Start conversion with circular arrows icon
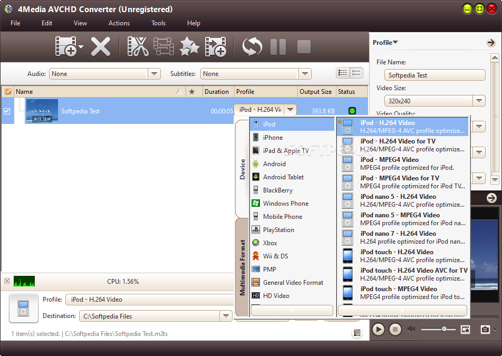This screenshot has height=356, width=502. pyautogui.click(x=252, y=46)
